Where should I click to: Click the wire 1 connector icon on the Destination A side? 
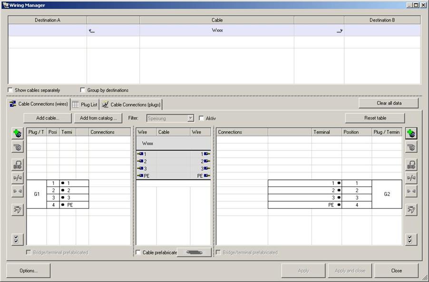coord(140,154)
